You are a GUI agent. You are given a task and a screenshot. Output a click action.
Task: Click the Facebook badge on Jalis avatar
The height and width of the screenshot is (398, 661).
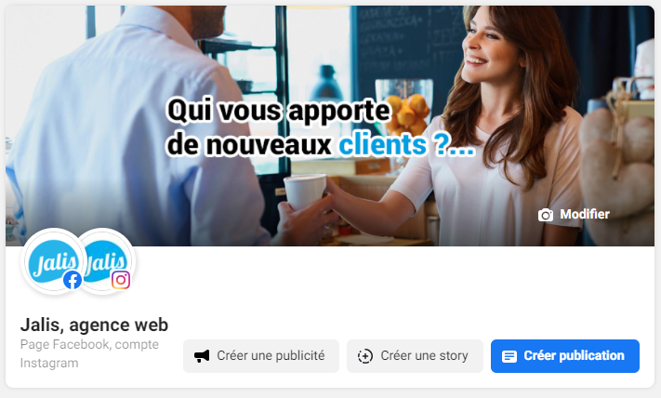tap(73, 280)
